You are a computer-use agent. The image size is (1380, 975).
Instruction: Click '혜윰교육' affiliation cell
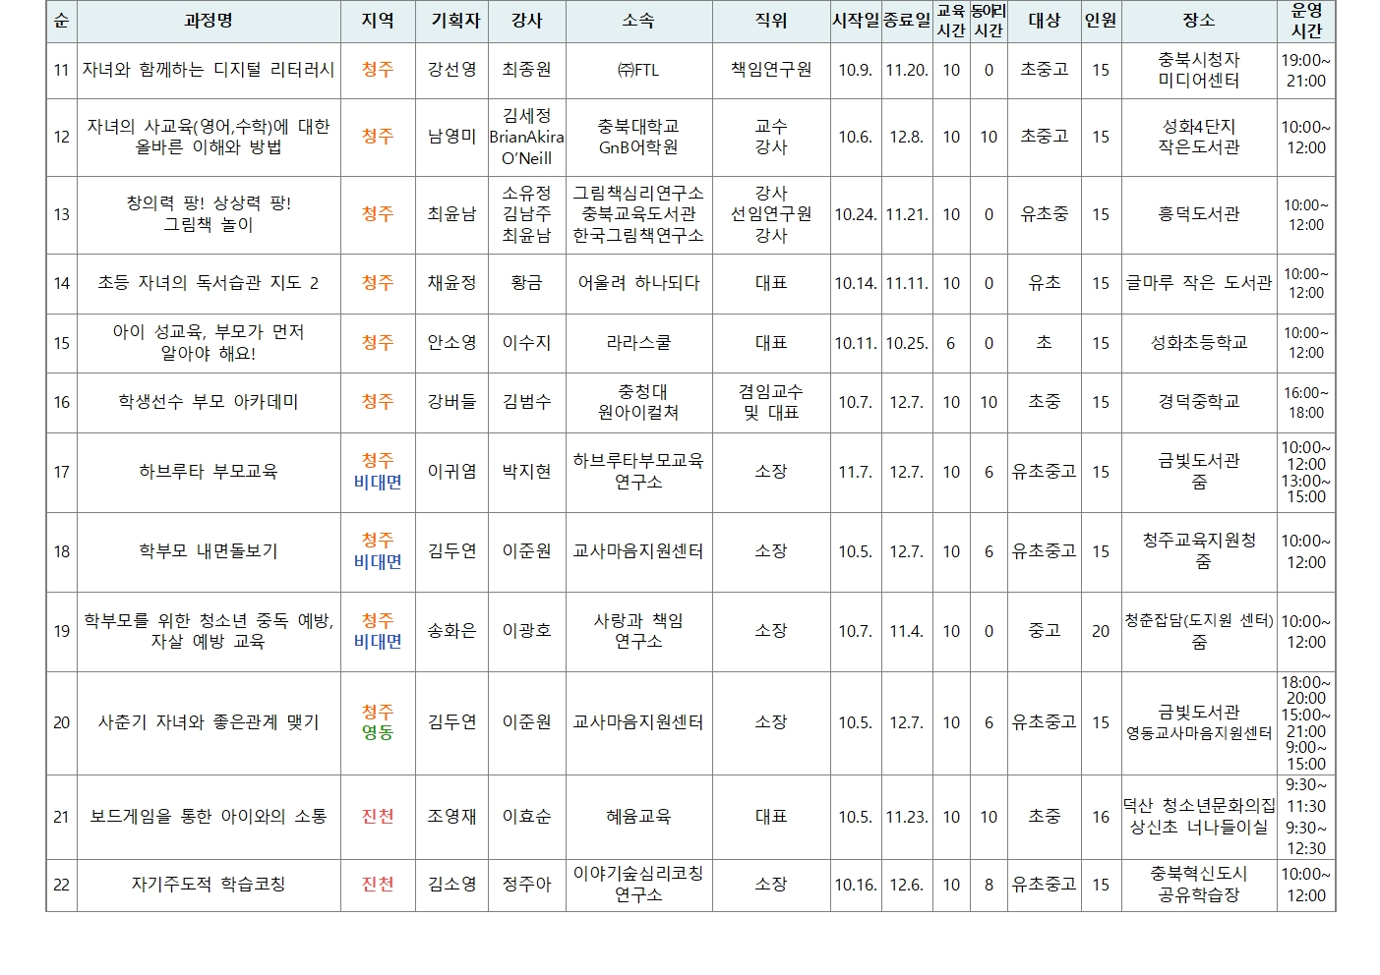pos(638,817)
